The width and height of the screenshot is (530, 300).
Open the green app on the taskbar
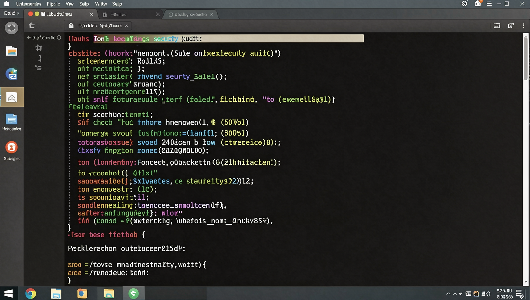(x=133, y=293)
